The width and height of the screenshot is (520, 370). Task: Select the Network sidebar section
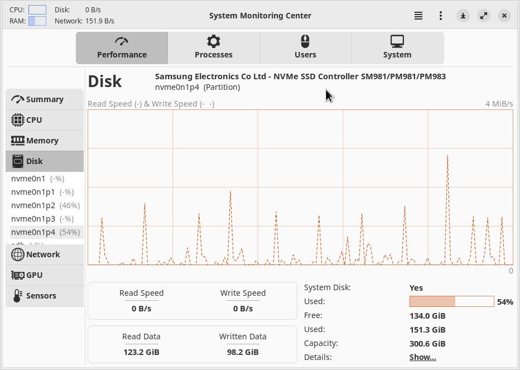pos(45,254)
